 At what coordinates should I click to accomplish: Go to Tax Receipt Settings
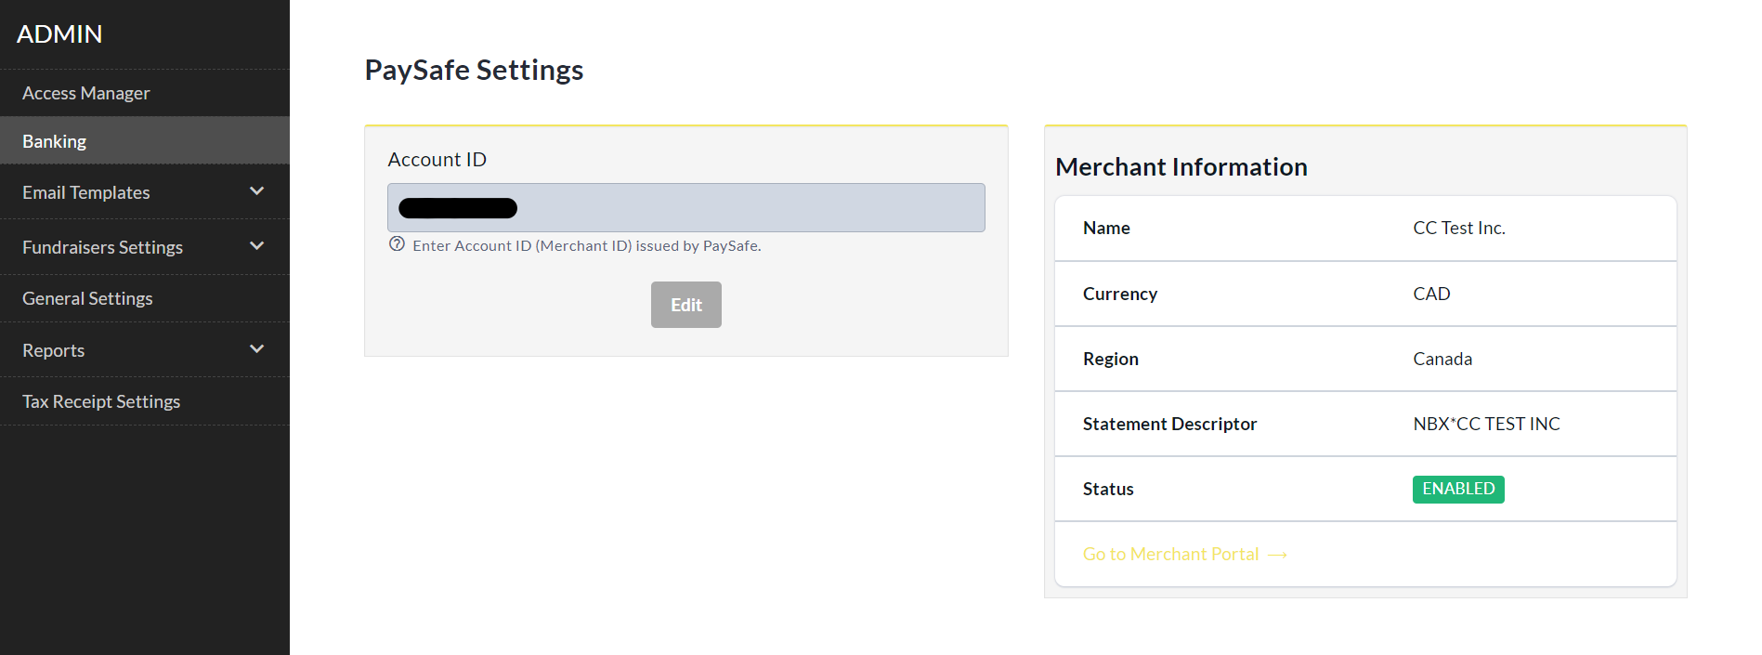(101, 401)
